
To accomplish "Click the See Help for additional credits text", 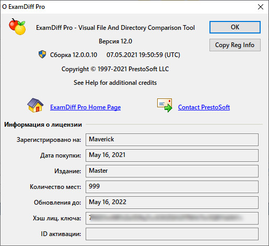I will click(x=115, y=83).
